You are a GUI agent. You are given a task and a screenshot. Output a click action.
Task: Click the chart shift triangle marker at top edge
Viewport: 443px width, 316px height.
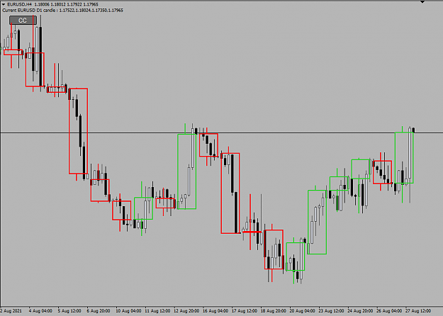(422, 2)
